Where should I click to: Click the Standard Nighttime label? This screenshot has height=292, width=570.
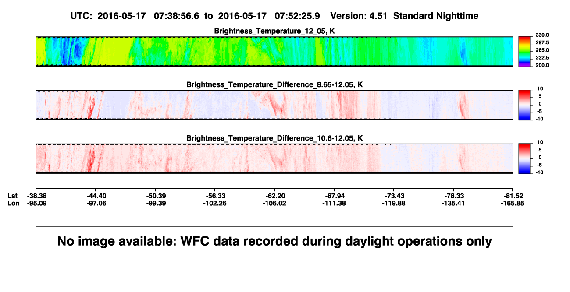[436, 16]
